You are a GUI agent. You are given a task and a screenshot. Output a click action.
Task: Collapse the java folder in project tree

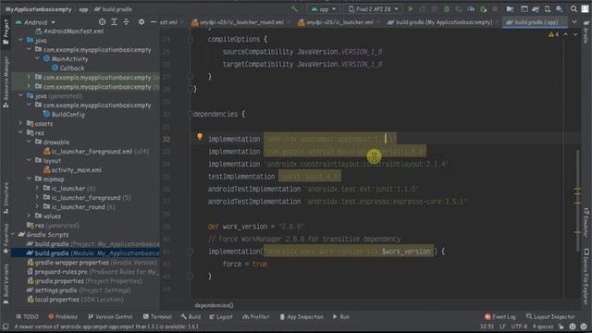click(x=20, y=40)
